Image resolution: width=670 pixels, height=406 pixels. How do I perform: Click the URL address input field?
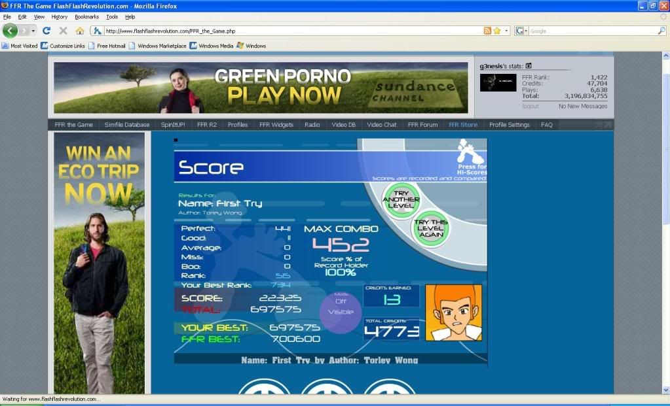pos(288,31)
